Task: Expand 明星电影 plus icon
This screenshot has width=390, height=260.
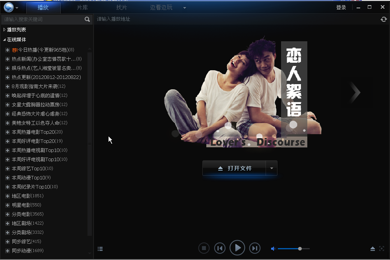Action: click(x=8, y=205)
